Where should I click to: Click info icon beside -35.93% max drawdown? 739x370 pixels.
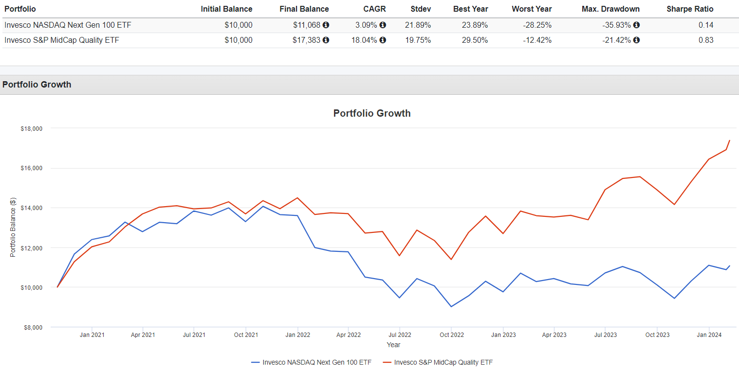(x=636, y=25)
